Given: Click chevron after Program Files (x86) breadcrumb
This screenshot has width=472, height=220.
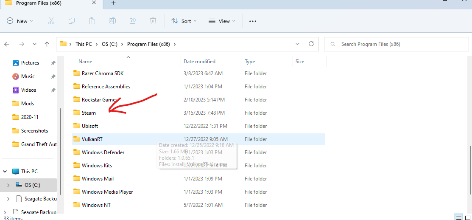Looking at the screenshot, I should point(175,44).
